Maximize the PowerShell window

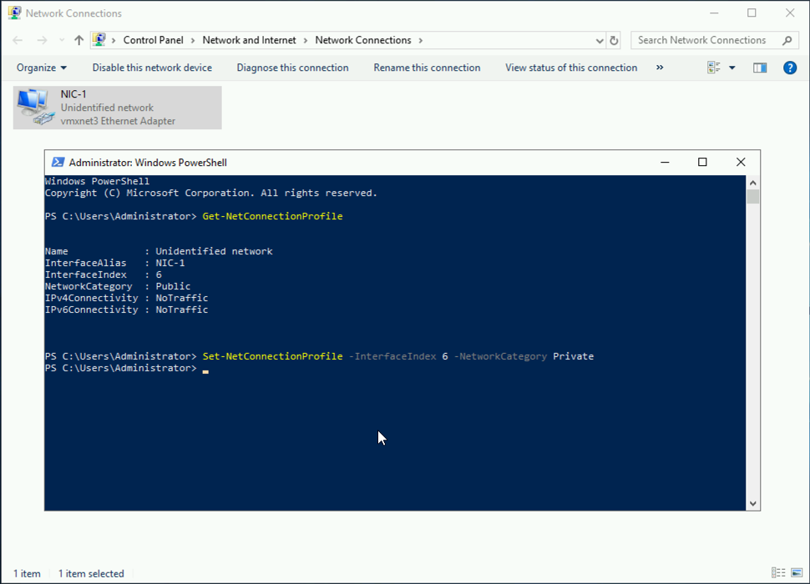click(702, 162)
